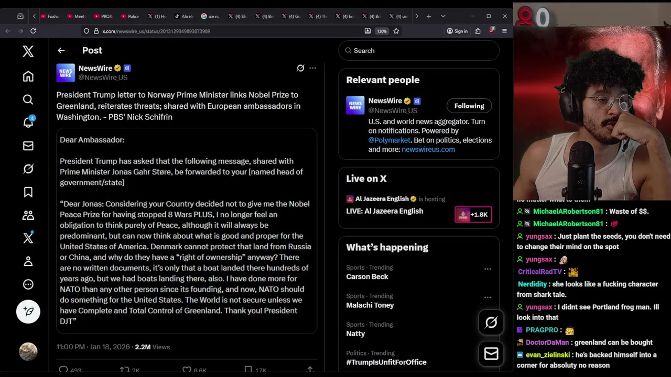Open newswireus.com link
This screenshot has height=377, width=671.
coord(428,149)
